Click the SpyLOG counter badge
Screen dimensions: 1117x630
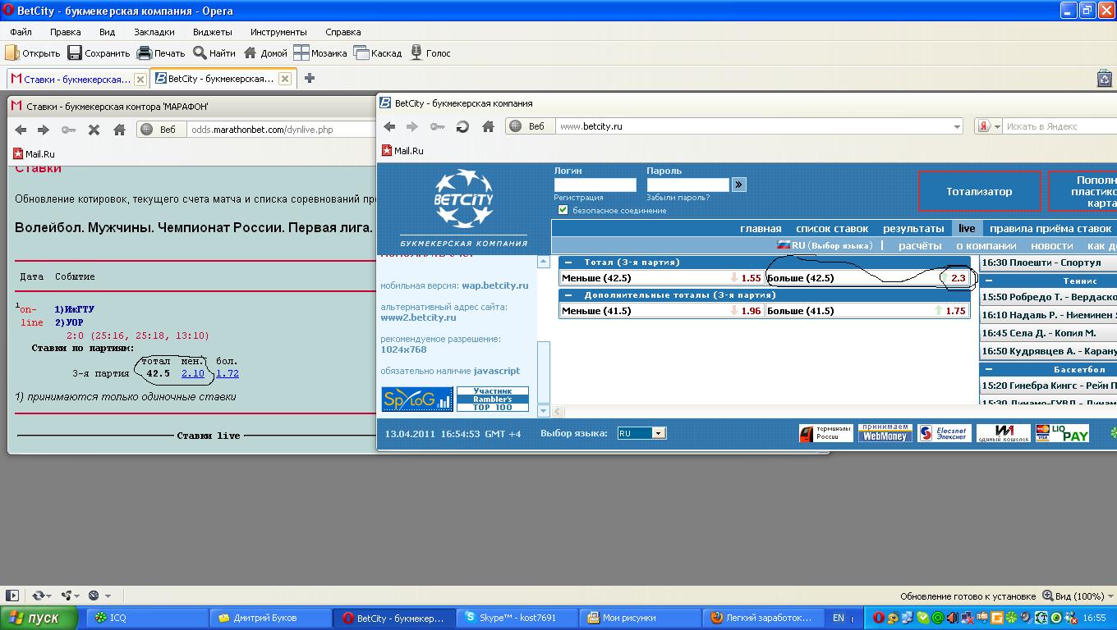tap(417, 399)
